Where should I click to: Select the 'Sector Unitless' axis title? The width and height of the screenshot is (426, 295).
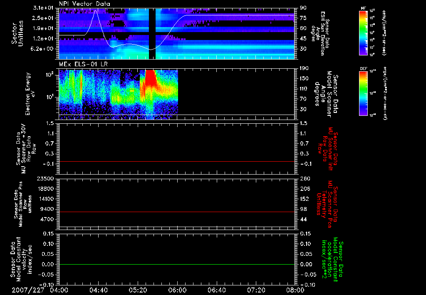click(x=17, y=33)
